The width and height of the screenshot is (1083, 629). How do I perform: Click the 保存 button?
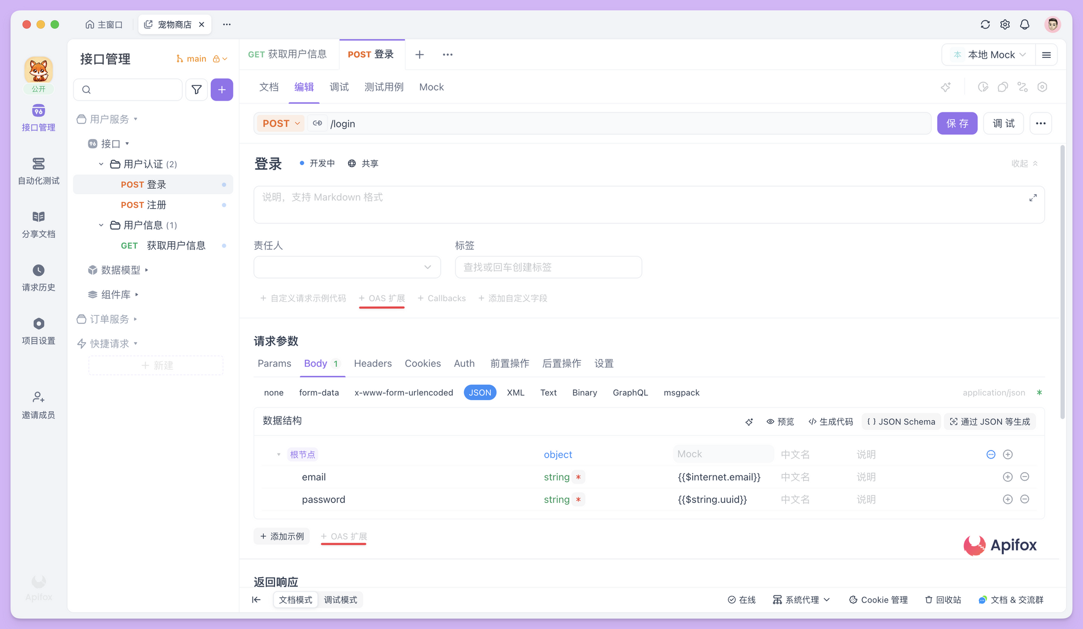(x=957, y=123)
